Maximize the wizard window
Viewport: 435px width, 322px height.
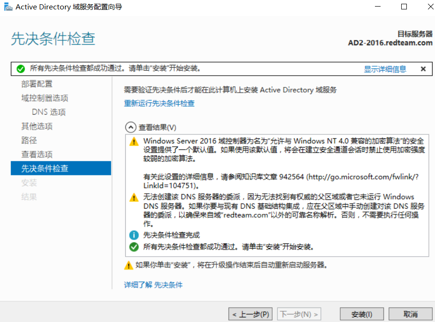404,7
